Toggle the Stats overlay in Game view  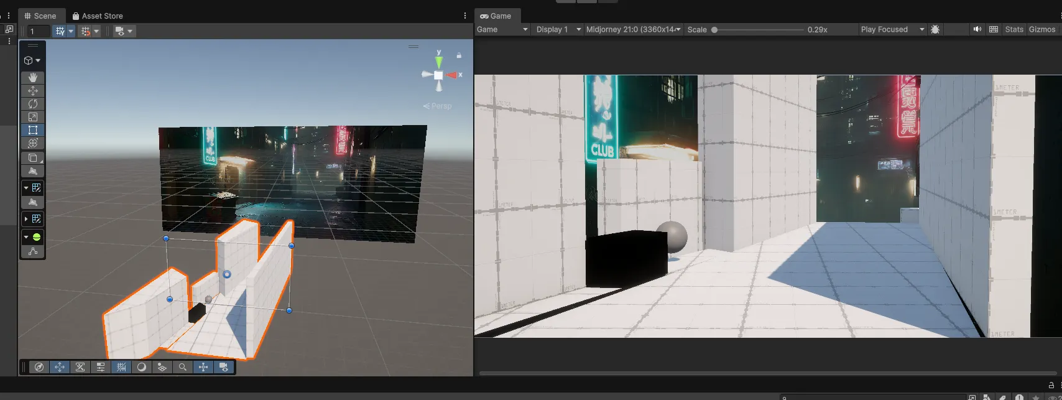1014,29
